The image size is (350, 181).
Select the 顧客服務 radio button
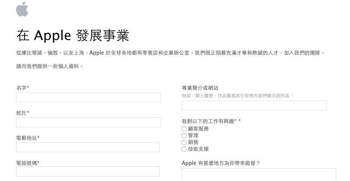184,129
